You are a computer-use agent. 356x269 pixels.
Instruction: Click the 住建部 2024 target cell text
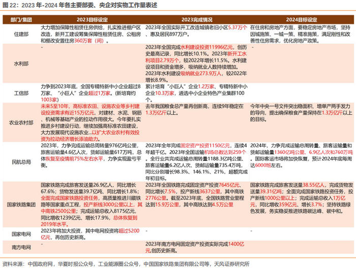coord(300,34)
